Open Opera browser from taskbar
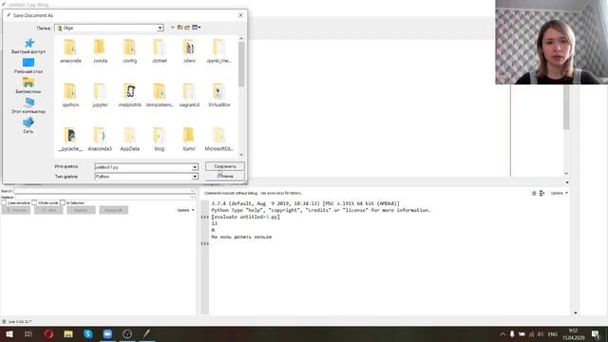 coord(48,333)
